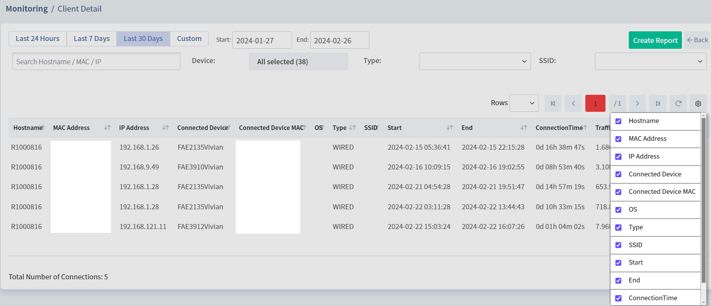711x306 pixels.
Task: Open the SSID filter dropdown
Action: [650, 62]
